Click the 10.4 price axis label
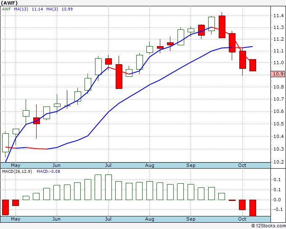The image size is (286, 229). [278, 136]
